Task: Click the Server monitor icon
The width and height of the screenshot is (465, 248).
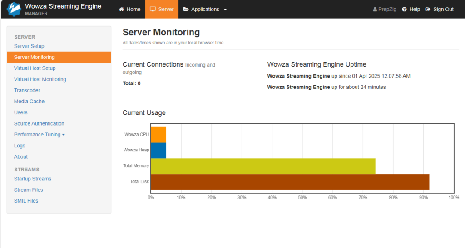Action: 153,9
